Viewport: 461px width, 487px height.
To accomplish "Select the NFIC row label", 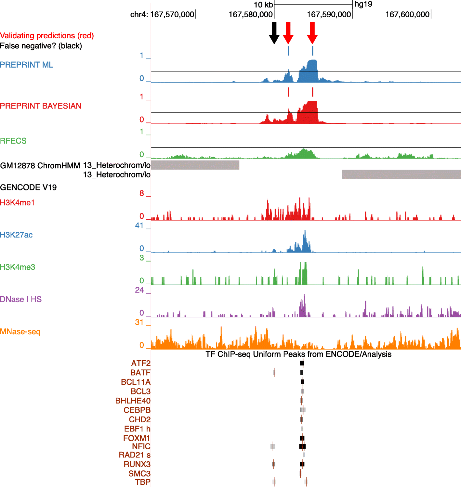I will pos(141,446).
